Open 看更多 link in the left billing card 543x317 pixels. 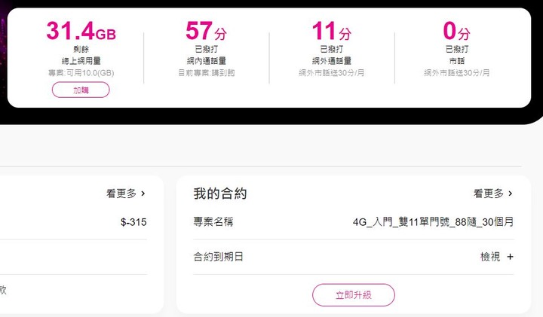coord(121,194)
